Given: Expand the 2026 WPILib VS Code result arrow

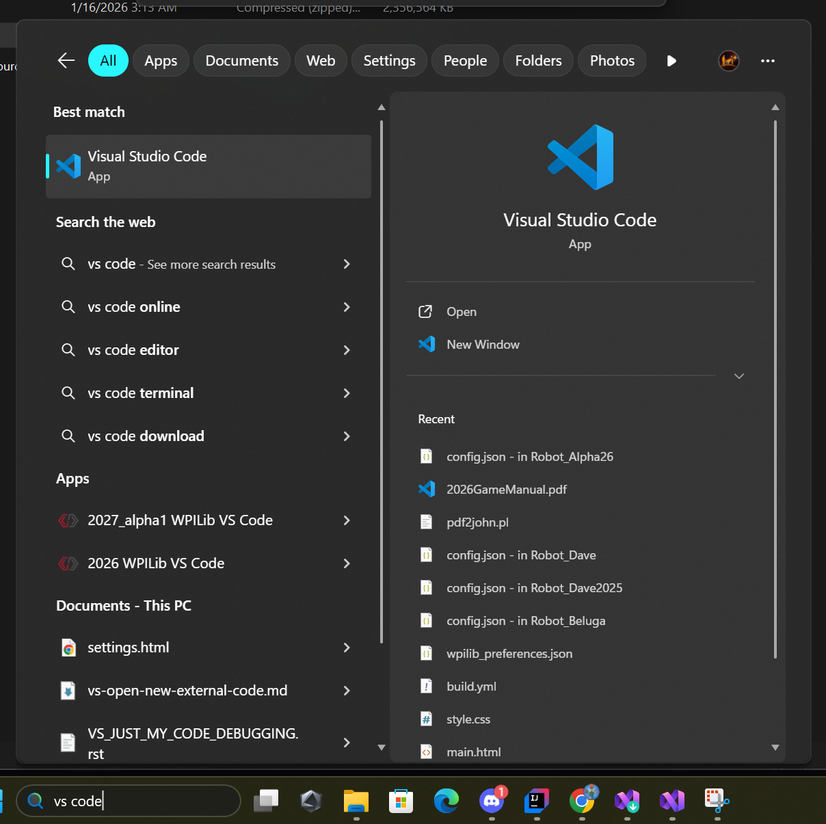Looking at the screenshot, I should tap(347, 563).
